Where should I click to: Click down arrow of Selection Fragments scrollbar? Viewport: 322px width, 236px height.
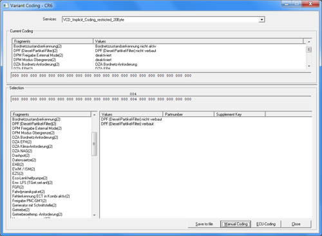pos(94,215)
